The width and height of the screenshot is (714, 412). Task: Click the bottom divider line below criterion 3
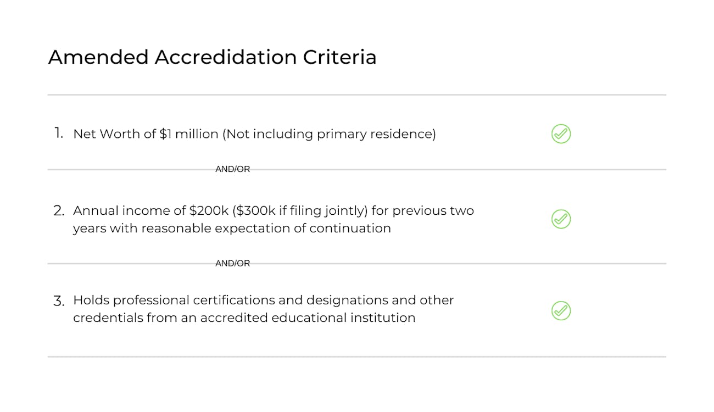(x=357, y=357)
